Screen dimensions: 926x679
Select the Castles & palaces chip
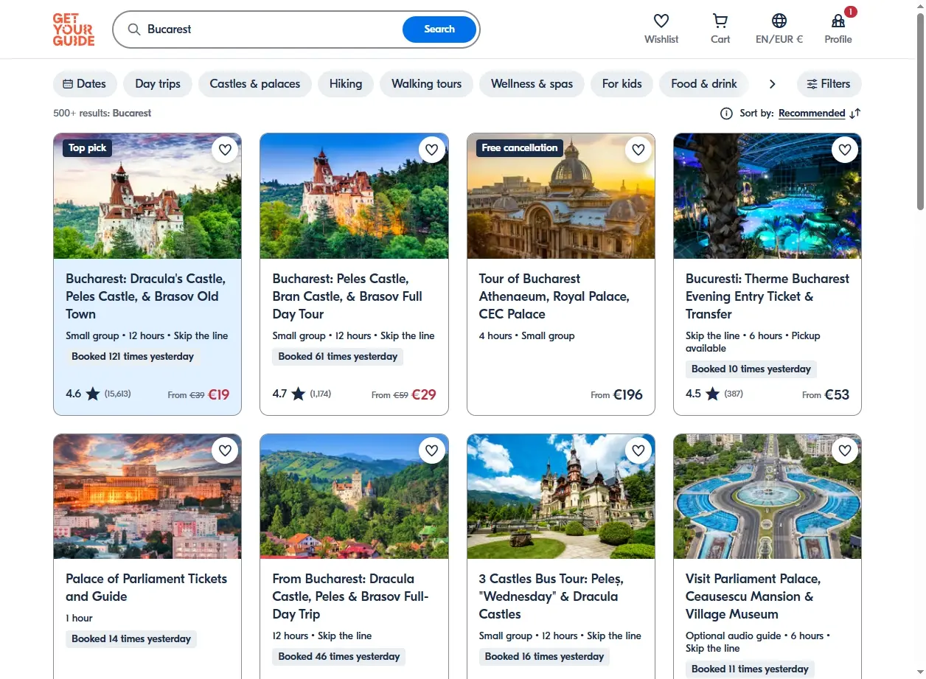(255, 84)
